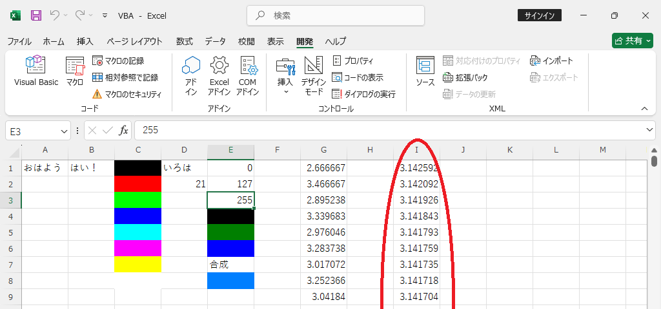Click ダイアログの実行 run dialog
The width and height of the screenshot is (661, 309).
point(364,94)
